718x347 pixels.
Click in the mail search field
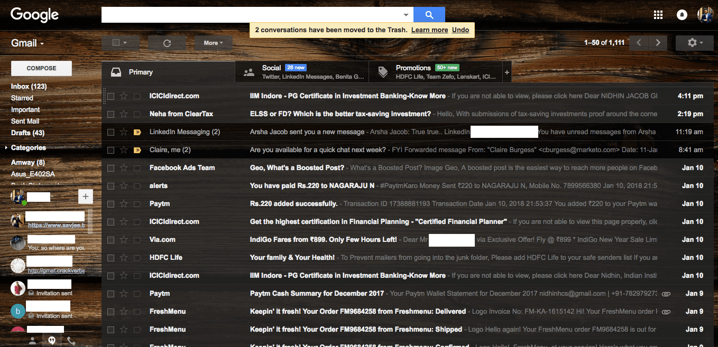point(252,15)
